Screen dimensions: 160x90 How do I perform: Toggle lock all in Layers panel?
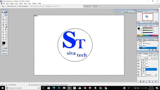147,58
